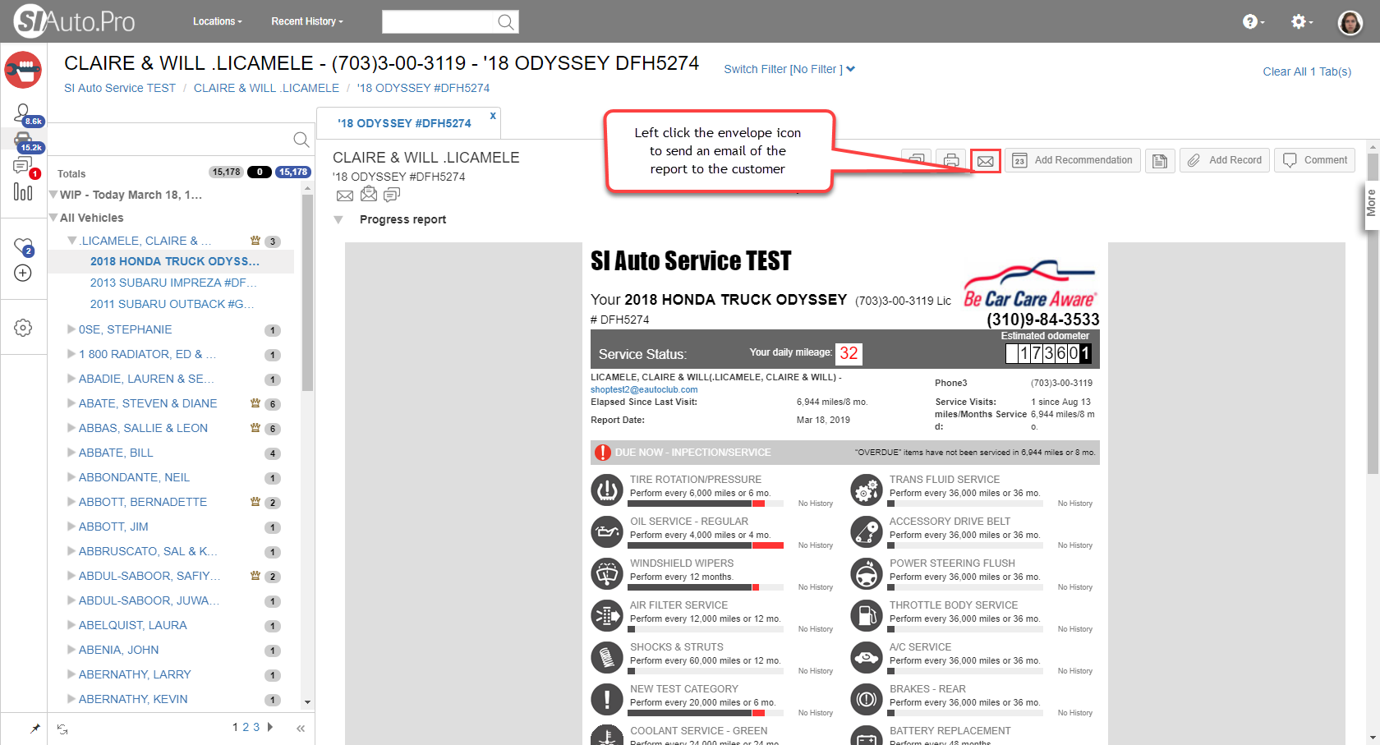Open the Recent History menu
The height and width of the screenshot is (745, 1380).
(x=307, y=21)
